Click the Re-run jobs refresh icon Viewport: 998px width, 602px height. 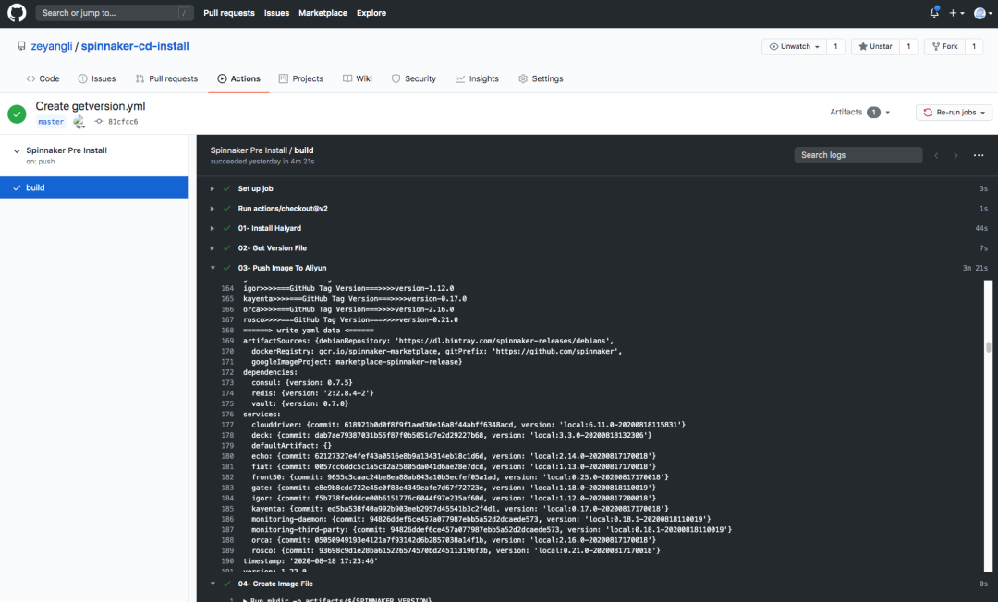(x=928, y=113)
